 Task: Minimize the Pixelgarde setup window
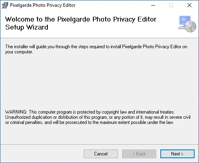click(x=153, y=5)
